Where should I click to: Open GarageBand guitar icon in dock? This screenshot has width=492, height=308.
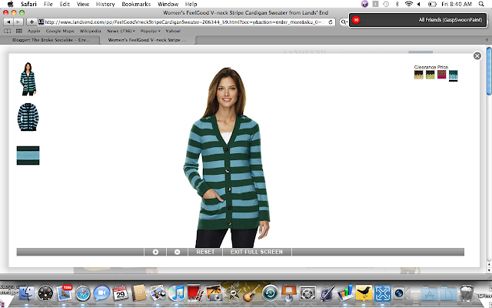click(251, 293)
